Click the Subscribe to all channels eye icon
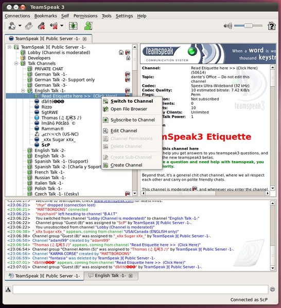 point(73,26)
